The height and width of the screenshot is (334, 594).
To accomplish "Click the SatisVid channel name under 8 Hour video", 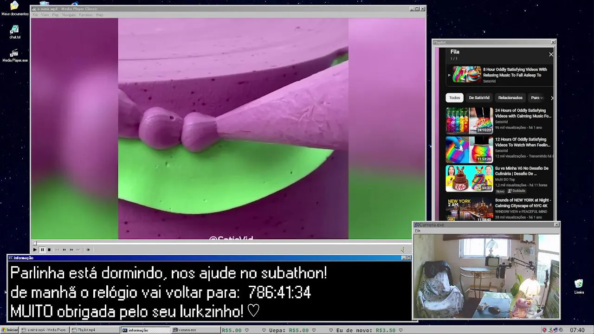I will coord(489,81).
